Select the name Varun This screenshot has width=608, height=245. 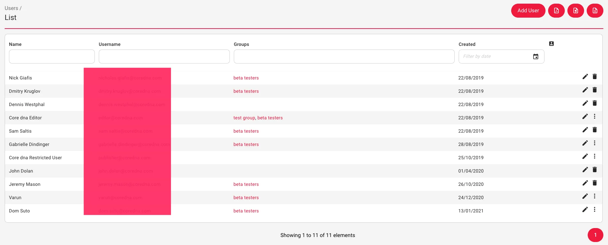[x=15, y=197]
